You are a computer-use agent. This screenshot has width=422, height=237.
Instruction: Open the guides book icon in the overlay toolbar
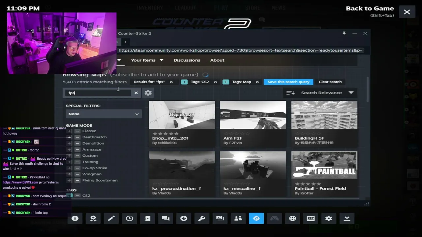(148, 218)
